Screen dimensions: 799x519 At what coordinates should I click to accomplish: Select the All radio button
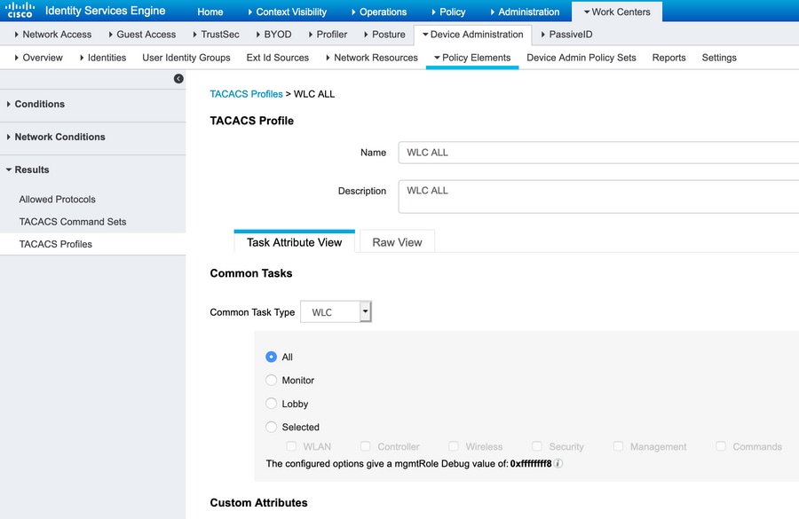pos(271,357)
